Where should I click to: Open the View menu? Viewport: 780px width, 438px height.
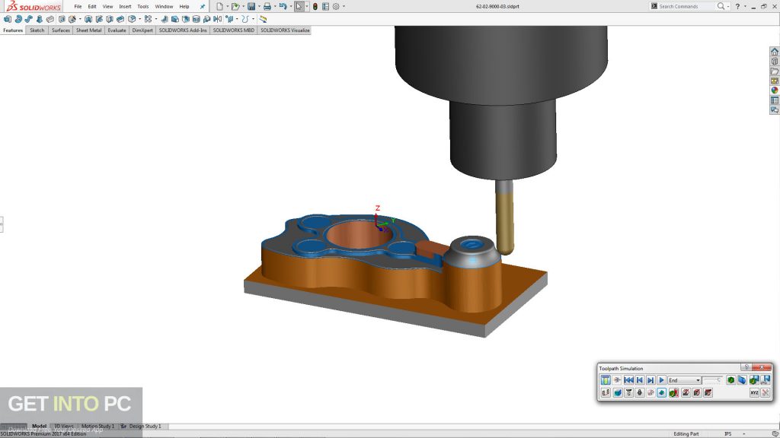pos(107,6)
